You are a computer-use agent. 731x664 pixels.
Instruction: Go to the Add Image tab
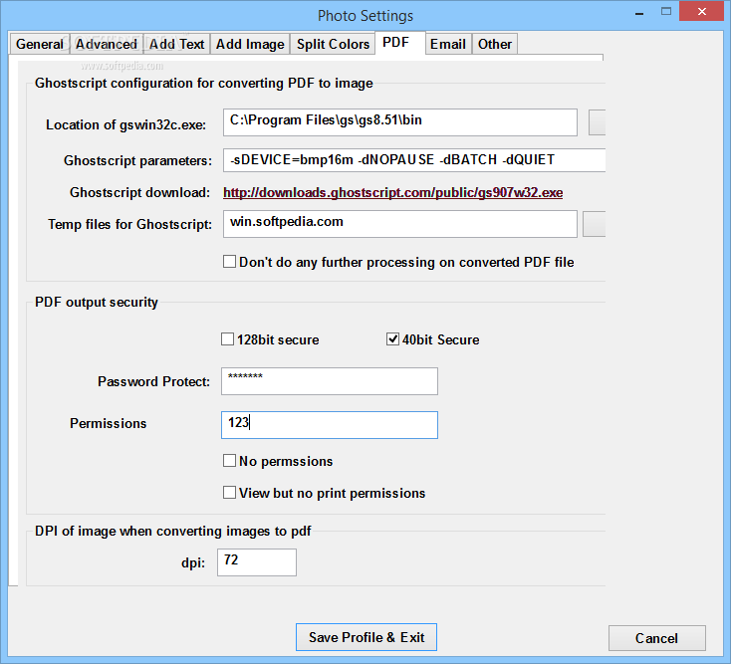[x=250, y=44]
